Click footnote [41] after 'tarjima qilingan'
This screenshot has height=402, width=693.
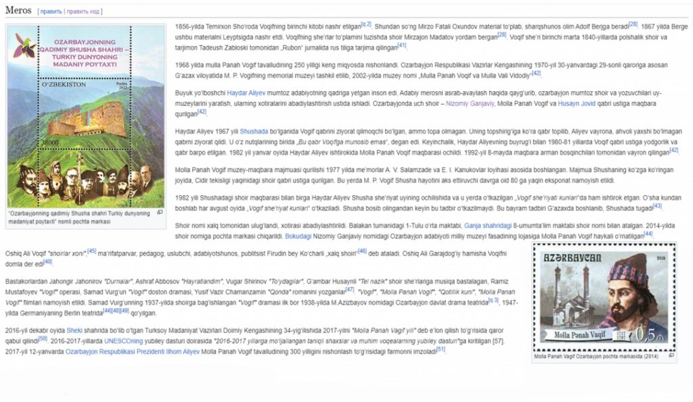(x=401, y=45)
